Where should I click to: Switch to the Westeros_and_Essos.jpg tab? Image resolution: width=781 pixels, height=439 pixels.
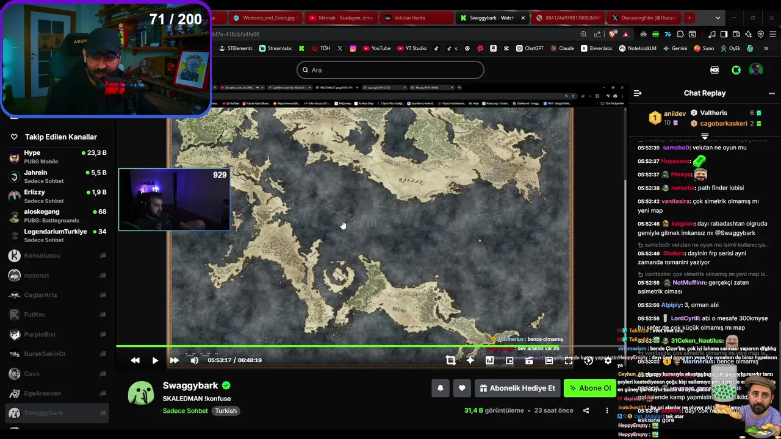point(265,18)
